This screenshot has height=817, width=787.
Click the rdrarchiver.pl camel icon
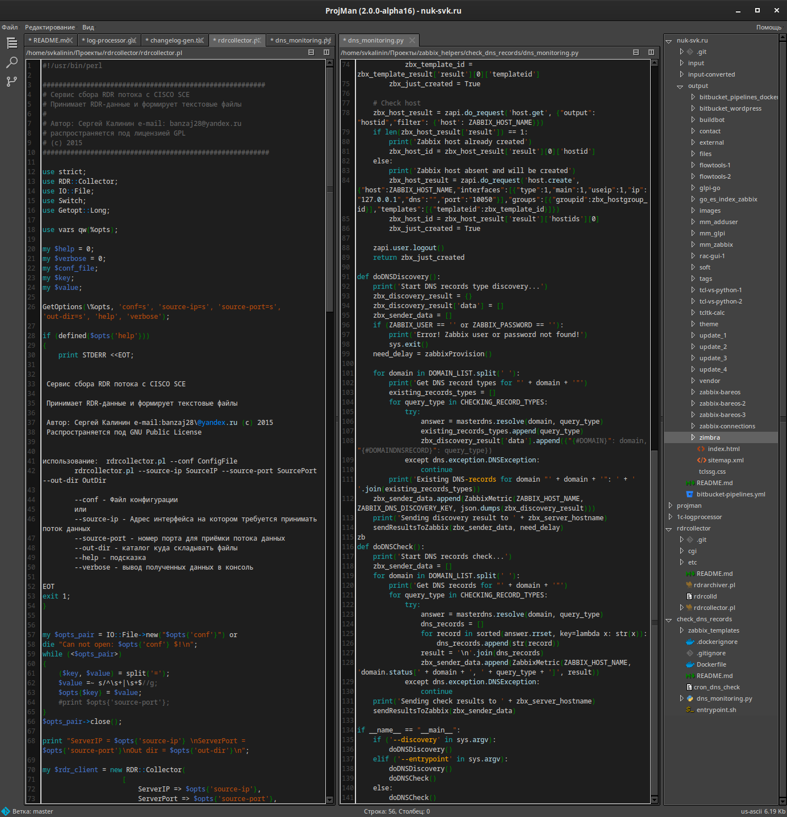pyautogui.click(x=689, y=585)
